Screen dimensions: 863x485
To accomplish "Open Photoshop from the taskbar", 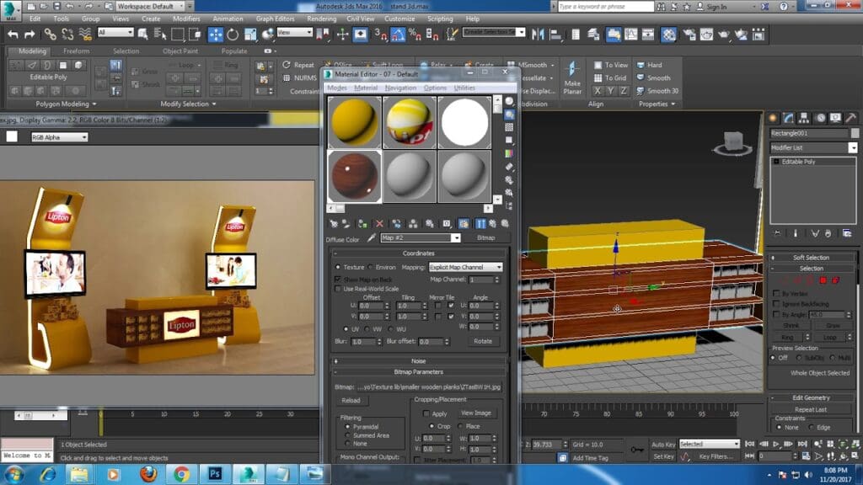I will 215,473.
